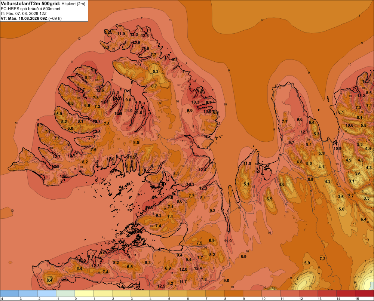The width and height of the screenshot is (374, 301).
Task: Click the 4.6 temperature label on the map
Action: coord(282,184)
